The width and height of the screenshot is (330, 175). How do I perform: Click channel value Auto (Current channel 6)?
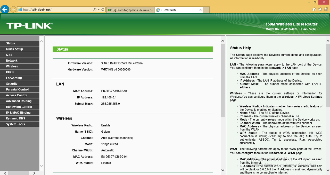tap(117, 138)
